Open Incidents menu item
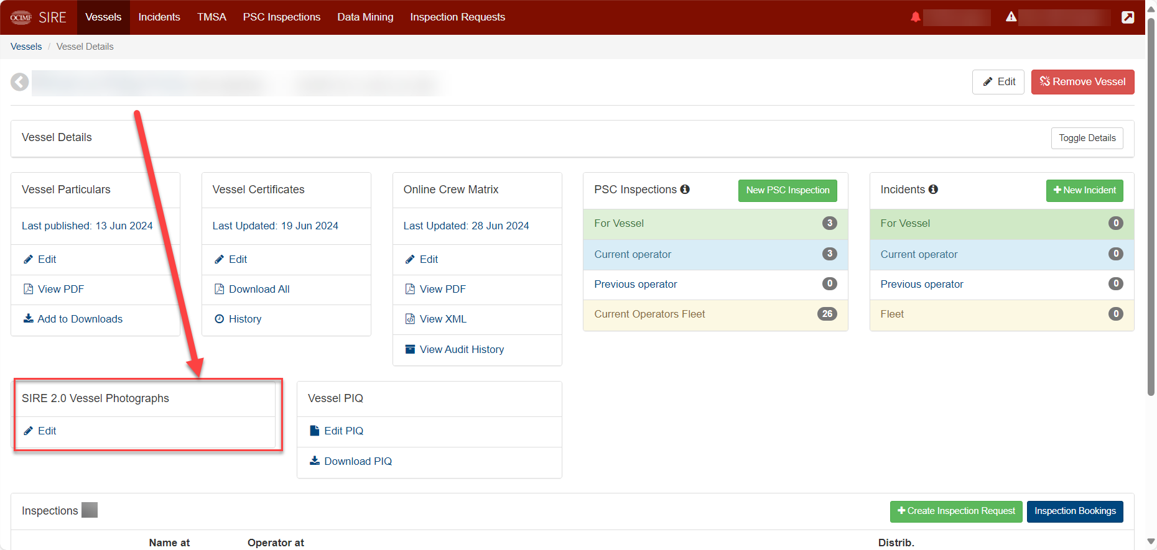 click(159, 17)
